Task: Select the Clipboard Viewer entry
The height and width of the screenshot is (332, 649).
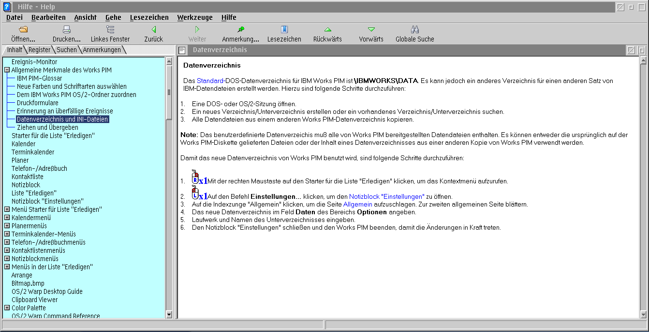Action: [x=35, y=300]
